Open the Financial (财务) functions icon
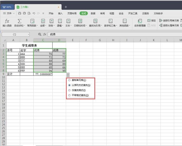Viewport: 182px width, 146px height. (51, 21)
